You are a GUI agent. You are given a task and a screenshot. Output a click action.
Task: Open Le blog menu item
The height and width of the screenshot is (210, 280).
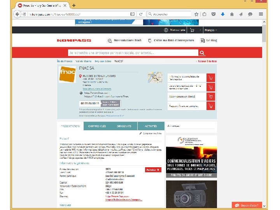point(209,40)
